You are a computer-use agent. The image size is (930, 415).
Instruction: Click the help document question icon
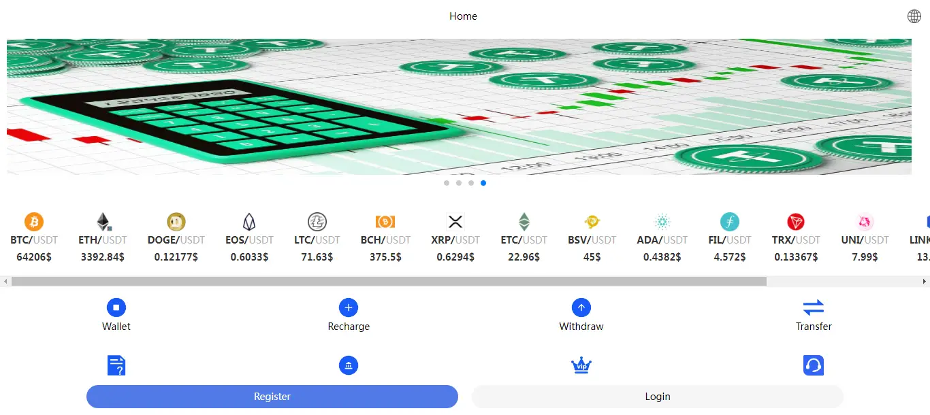(116, 365)
